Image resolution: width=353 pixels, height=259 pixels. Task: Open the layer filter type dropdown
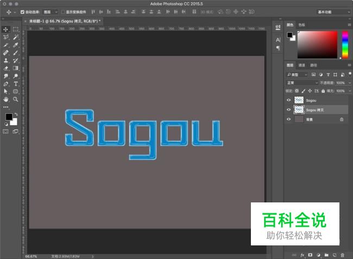(x=297, y=75)
